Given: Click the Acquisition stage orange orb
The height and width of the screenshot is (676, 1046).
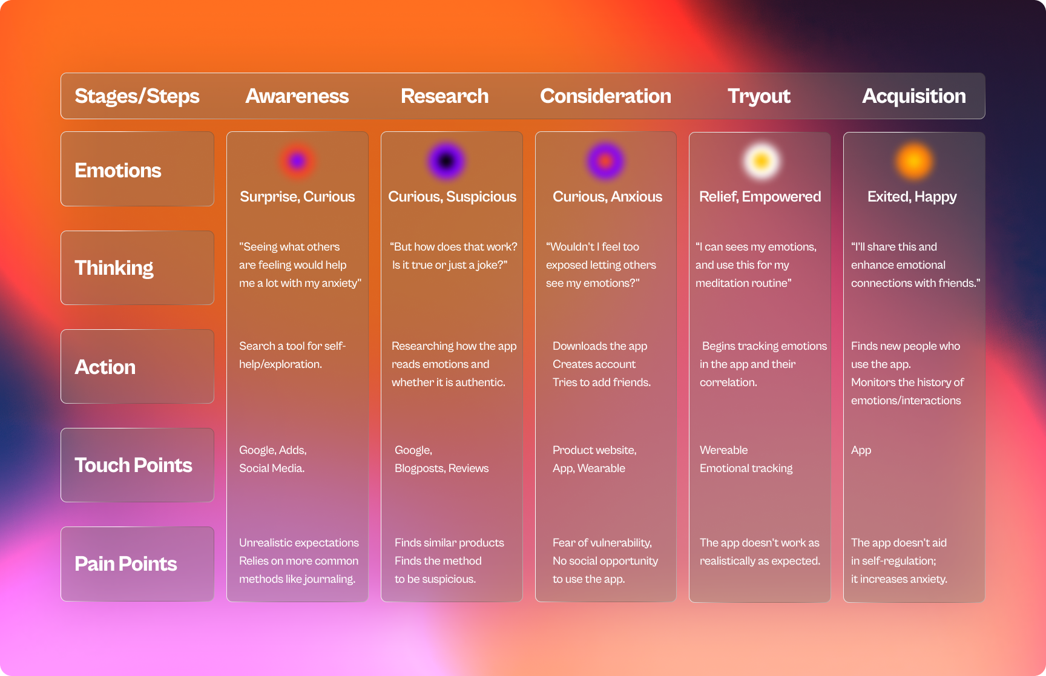Looking at the screenshot, I should coord(914,161).
